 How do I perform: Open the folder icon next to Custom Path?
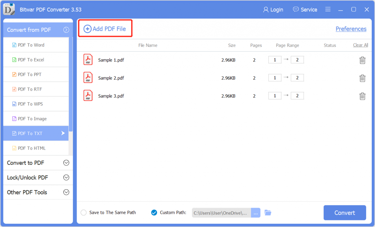[268, 212]
